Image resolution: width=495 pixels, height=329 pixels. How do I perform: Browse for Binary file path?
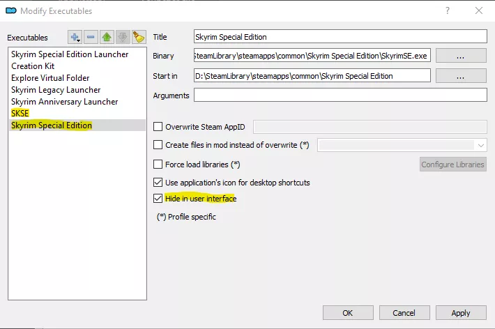coord(461,56)
